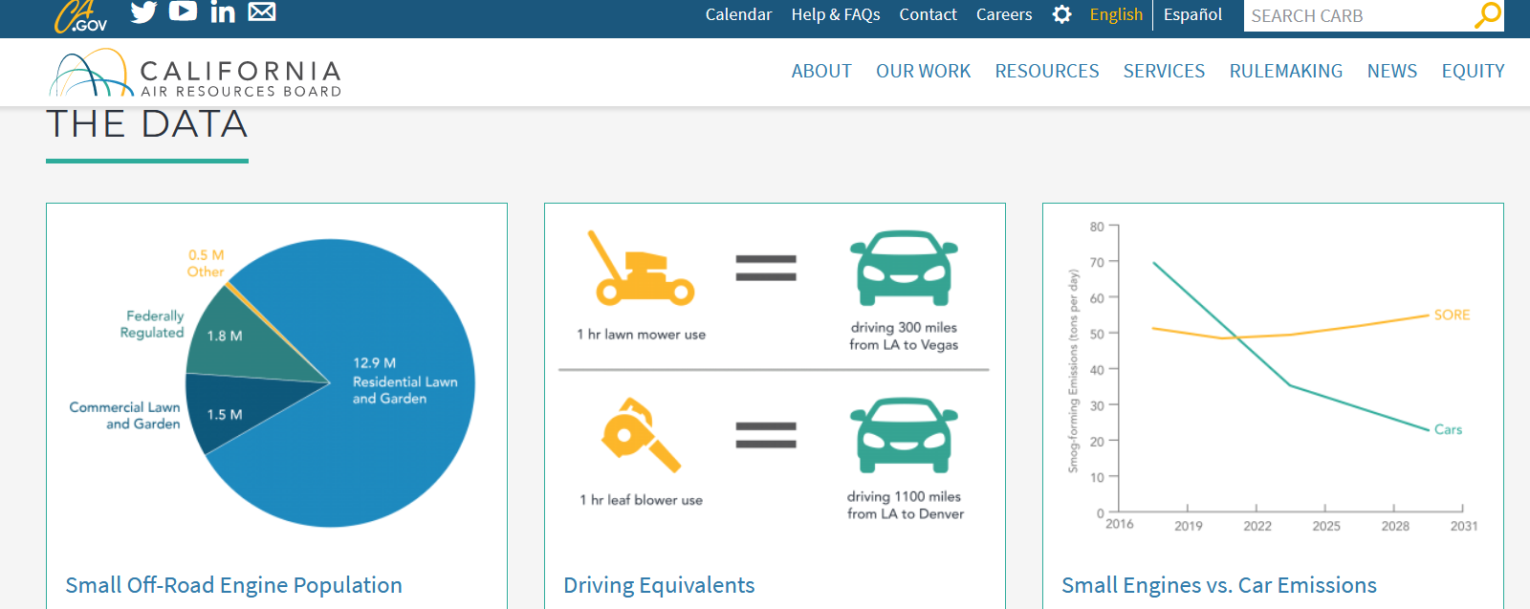Open the RULEMAKING menu item
This screenshot has width=1530, height=609.
point(1286,71)
